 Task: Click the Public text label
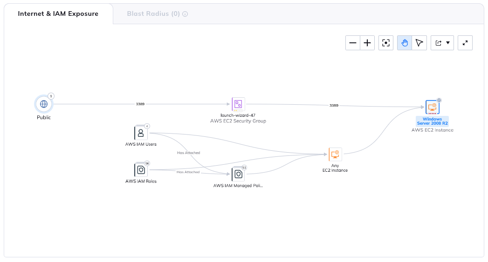(x=44, y=117)
